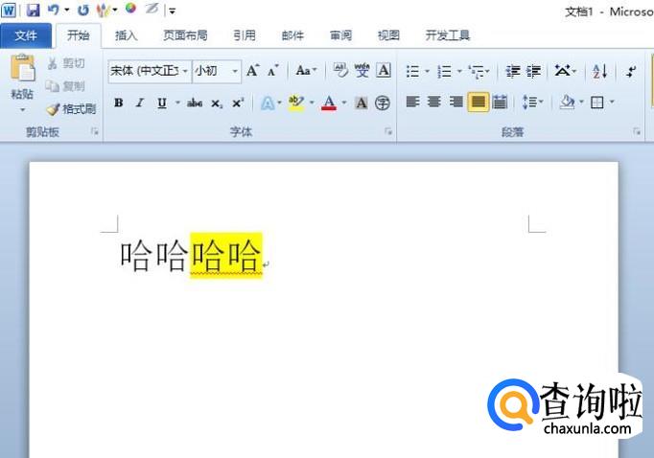Open the 剪贴板 group dialog launcher
Viewport: 654px width, 458px height.
(x=95, y=131)
